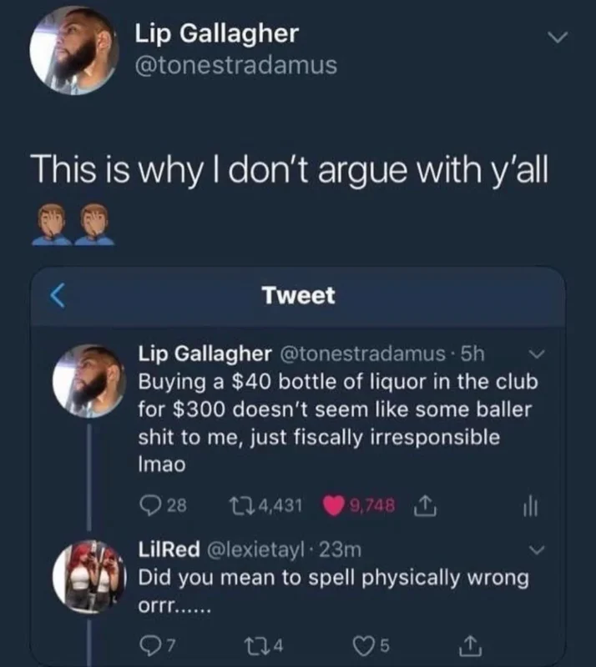
Task: Retweet LilRed's reply showing 4 retweets
Action: click(x=265, y=645)
